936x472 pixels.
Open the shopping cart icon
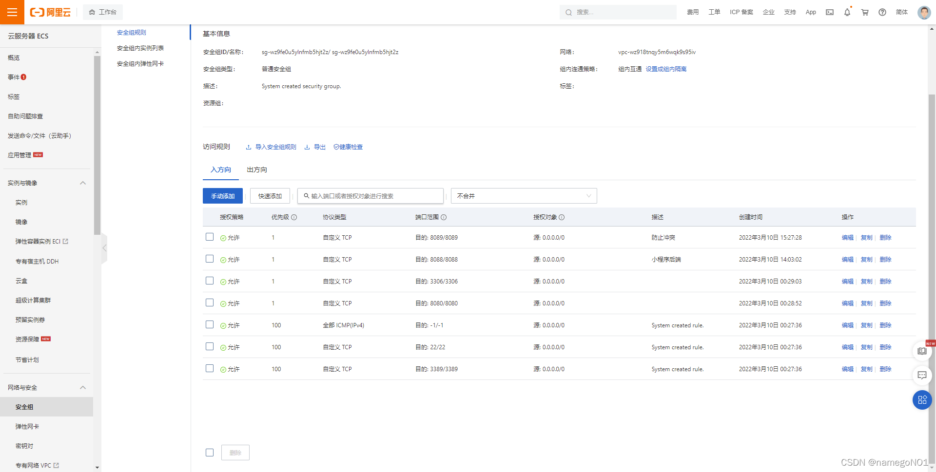point(865,12)
